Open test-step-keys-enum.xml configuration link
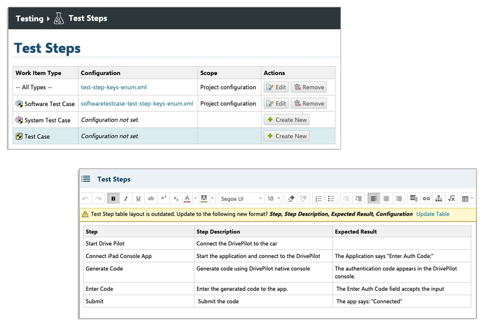The height and width of the screenshot is (327, 485). point(113,87)
